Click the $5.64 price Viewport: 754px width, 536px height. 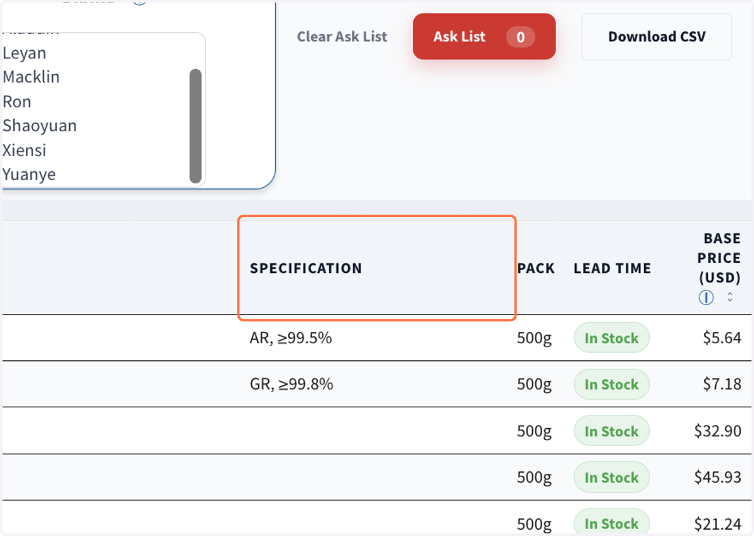pyautogui.click(x=722, y=338)
